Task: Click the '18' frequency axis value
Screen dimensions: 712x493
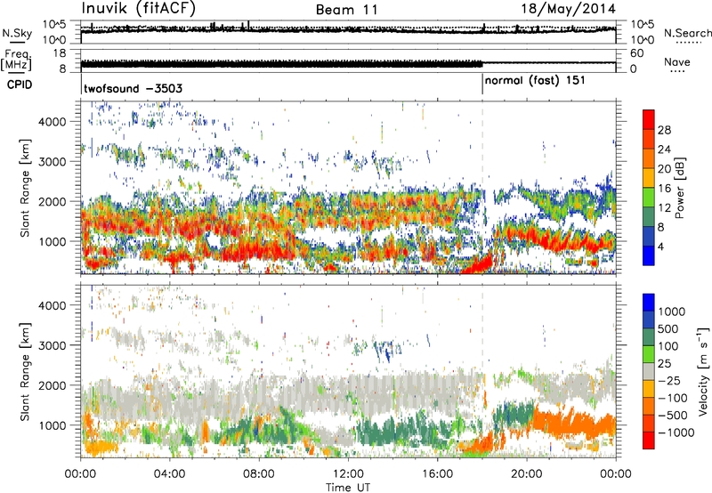Action: tap(60, 53)
